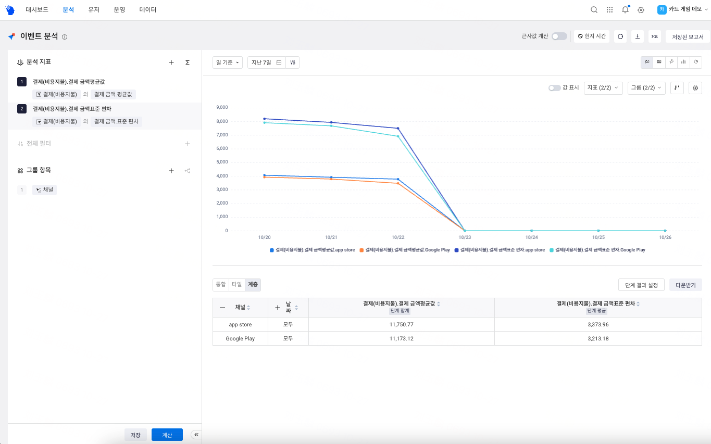Open the 그룹 (2/2) dropdown
This screenshot has width=711, height=444.
click(647, 88)
